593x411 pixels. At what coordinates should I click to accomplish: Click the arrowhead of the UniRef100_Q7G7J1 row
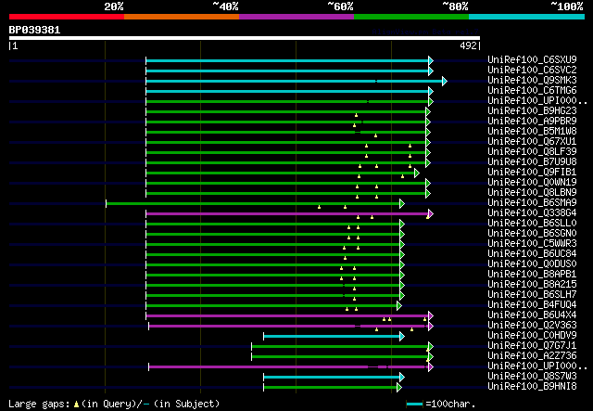[431, 347]
